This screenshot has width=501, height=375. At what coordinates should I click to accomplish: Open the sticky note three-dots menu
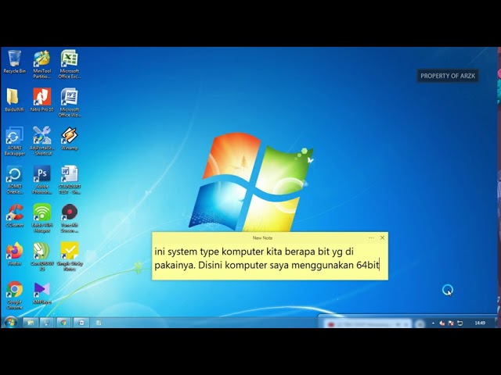point(371,237)
